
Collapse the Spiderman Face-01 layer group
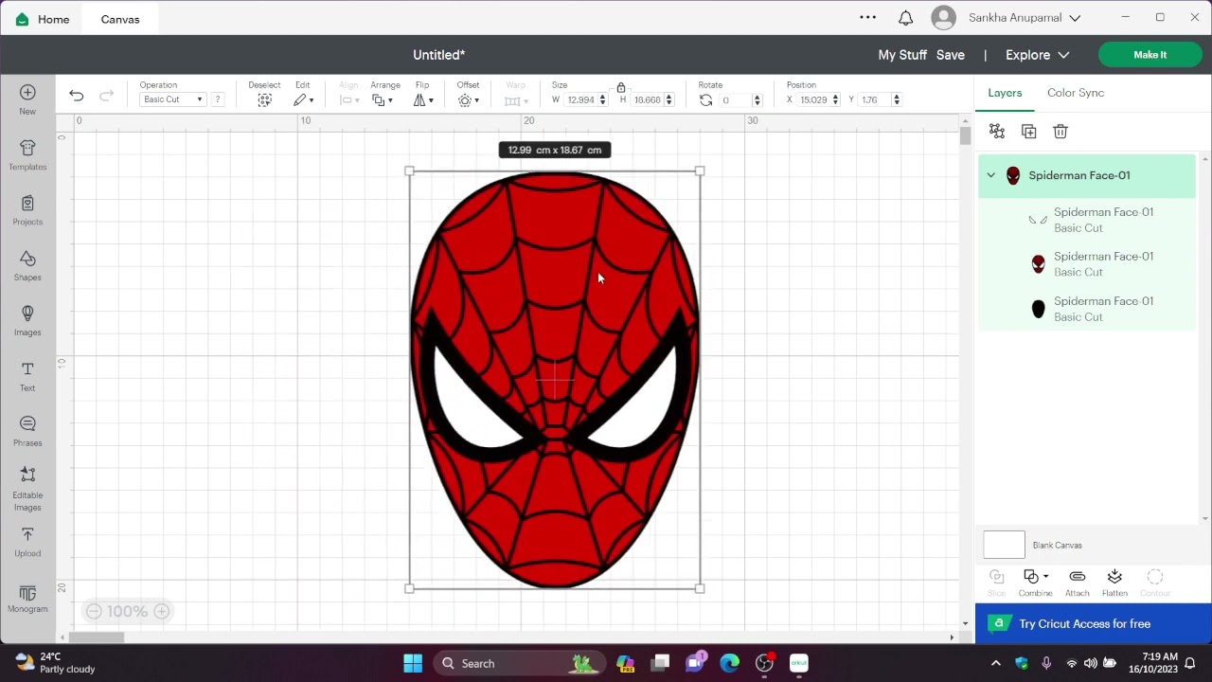pos(990,175)
